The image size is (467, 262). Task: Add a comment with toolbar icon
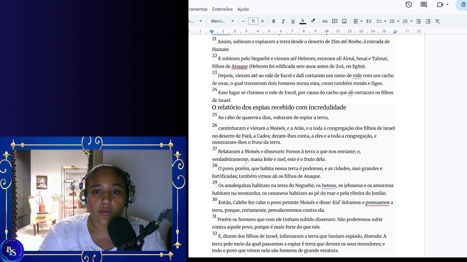click(x=335, y=21)
